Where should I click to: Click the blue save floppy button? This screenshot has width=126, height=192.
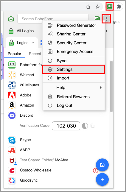(102, 165)
